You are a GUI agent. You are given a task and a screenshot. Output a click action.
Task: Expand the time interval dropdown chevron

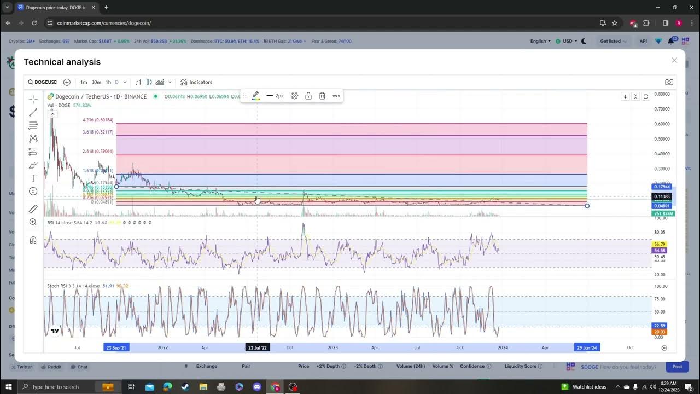(125, 82)
